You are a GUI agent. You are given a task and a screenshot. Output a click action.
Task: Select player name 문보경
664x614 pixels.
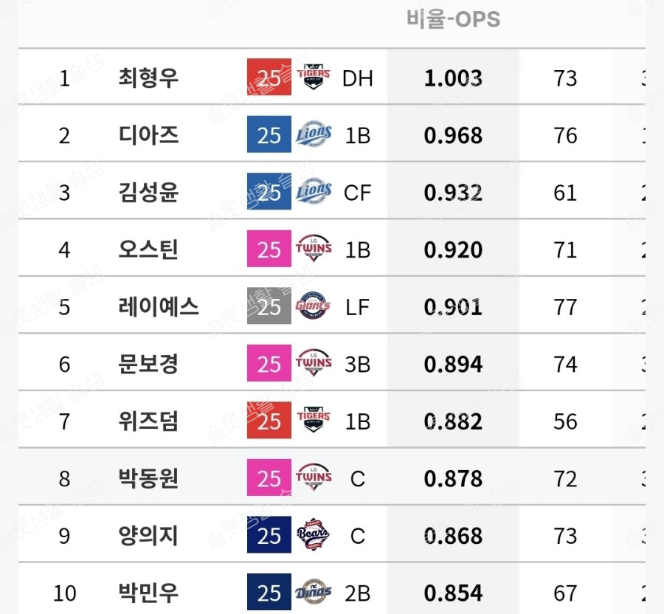(148, 364)
